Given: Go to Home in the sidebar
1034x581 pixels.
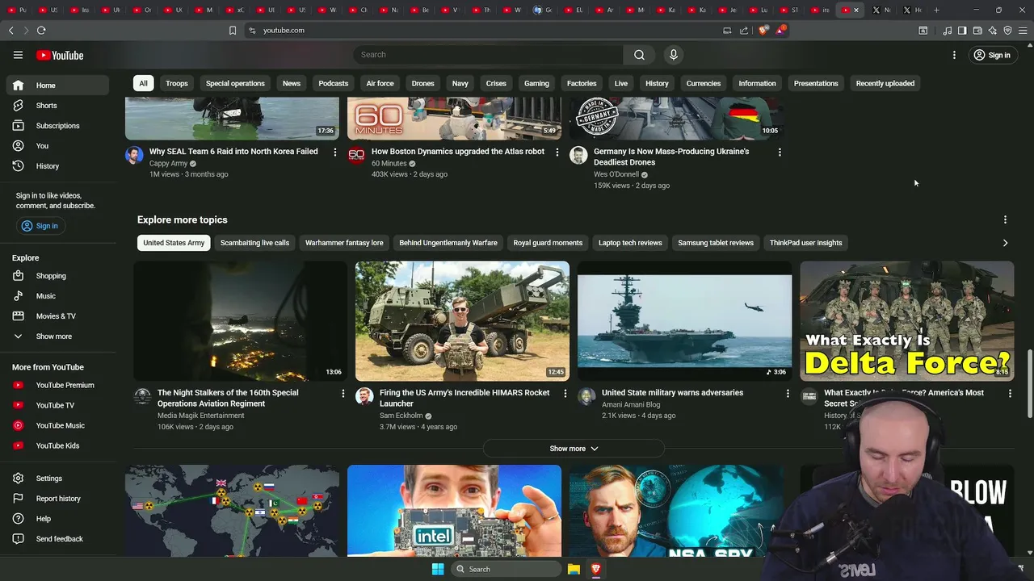Looking at the screenshot, I should coord(57,86).
